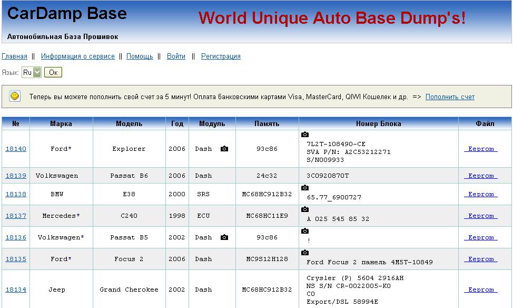
Task: Open record number 18135
Action: [x=16, y=259]
